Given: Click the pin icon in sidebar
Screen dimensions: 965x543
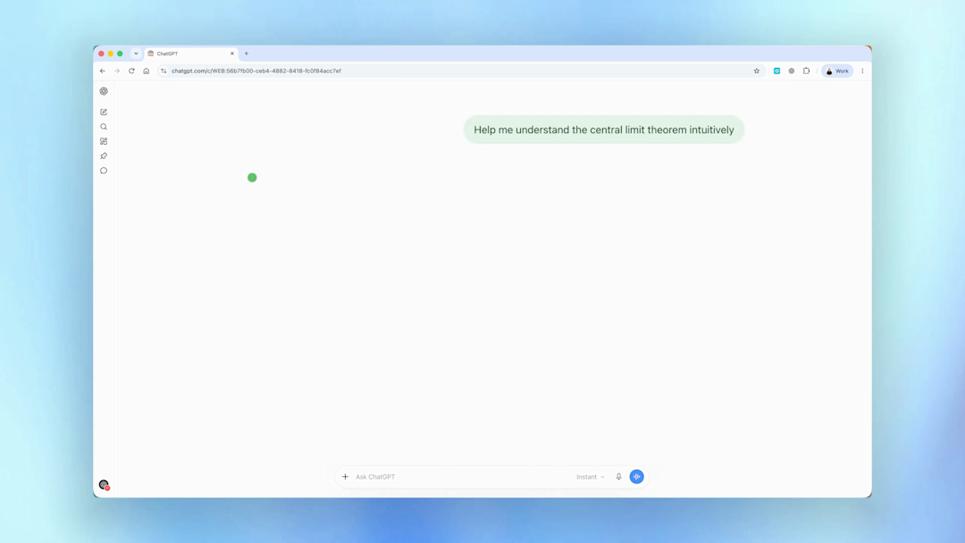Looking at the screenshot, I should [104, 156].
